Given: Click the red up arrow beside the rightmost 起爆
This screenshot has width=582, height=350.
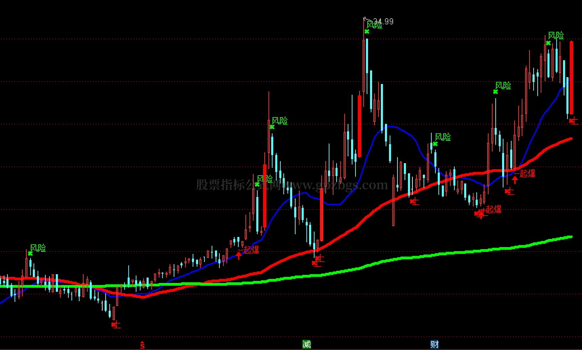Looking at the screenshot, I should [515, 179].
